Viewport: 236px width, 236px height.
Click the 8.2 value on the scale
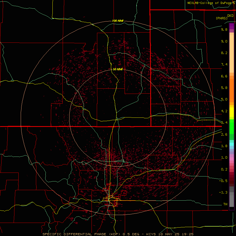224,53
